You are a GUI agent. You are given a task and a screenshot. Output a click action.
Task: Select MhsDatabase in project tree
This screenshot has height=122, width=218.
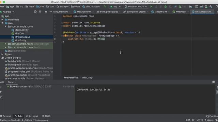click(22, 37)
